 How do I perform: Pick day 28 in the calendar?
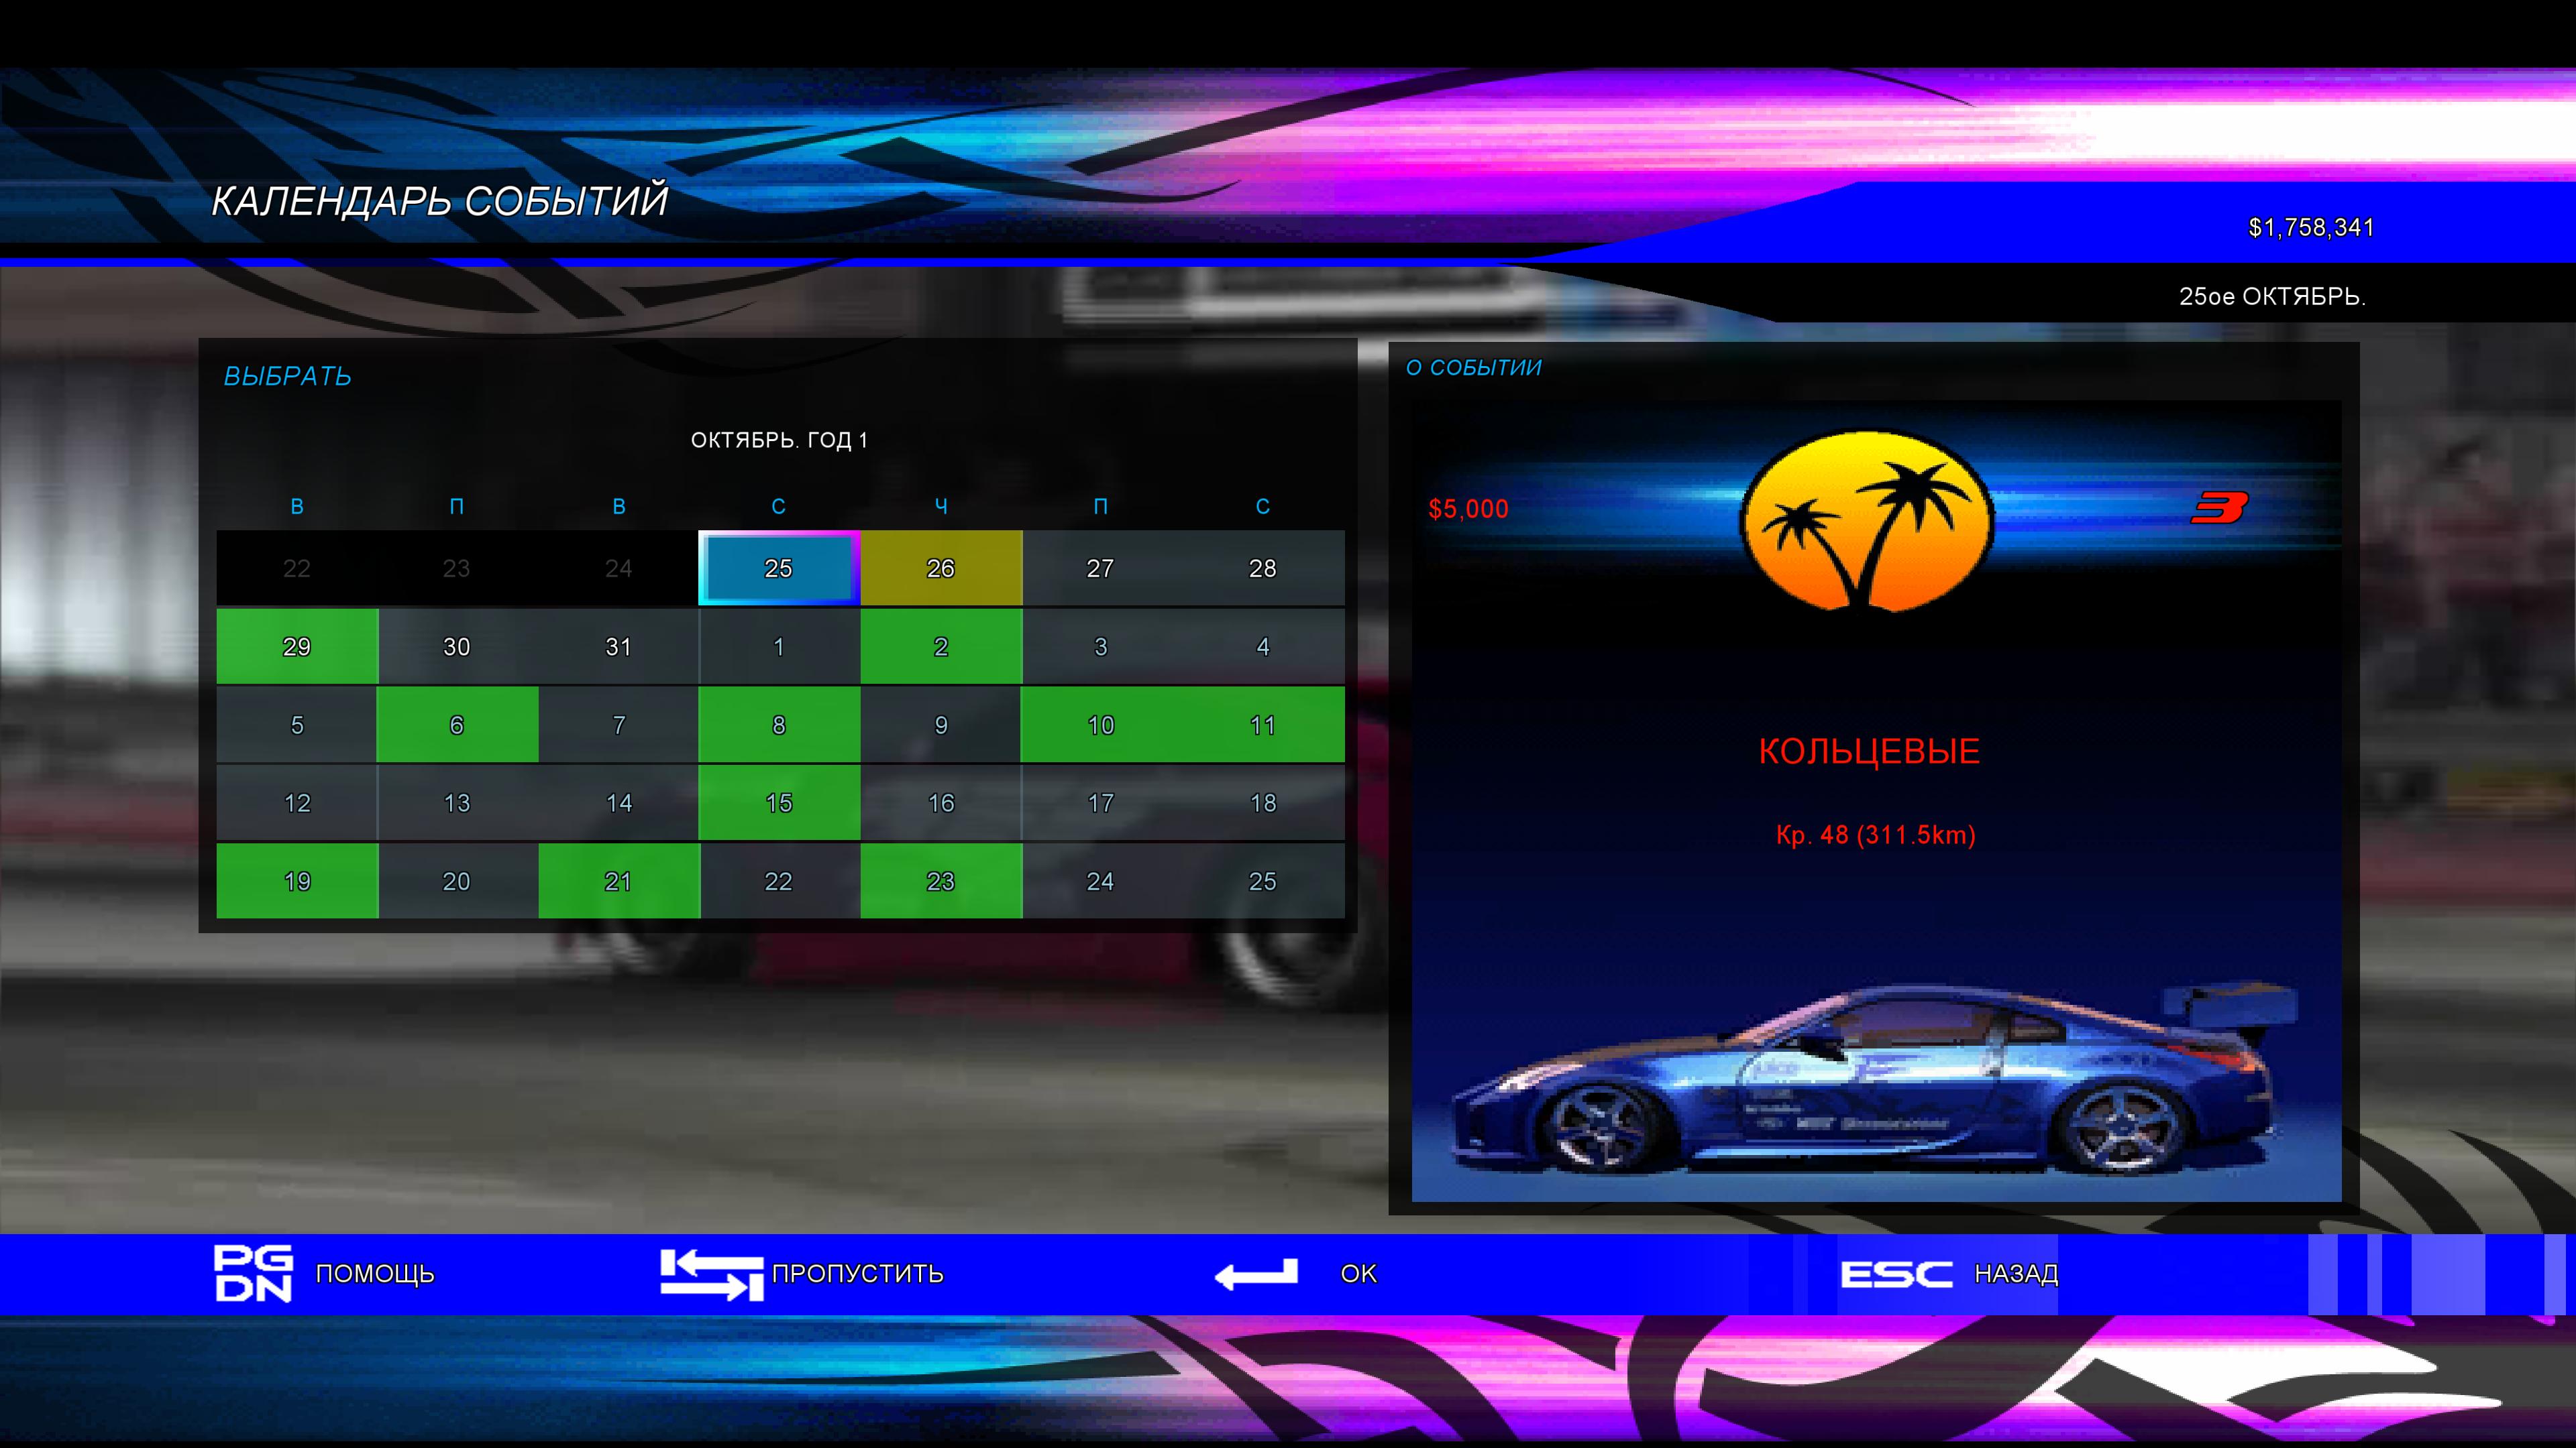click(1263, 568)
